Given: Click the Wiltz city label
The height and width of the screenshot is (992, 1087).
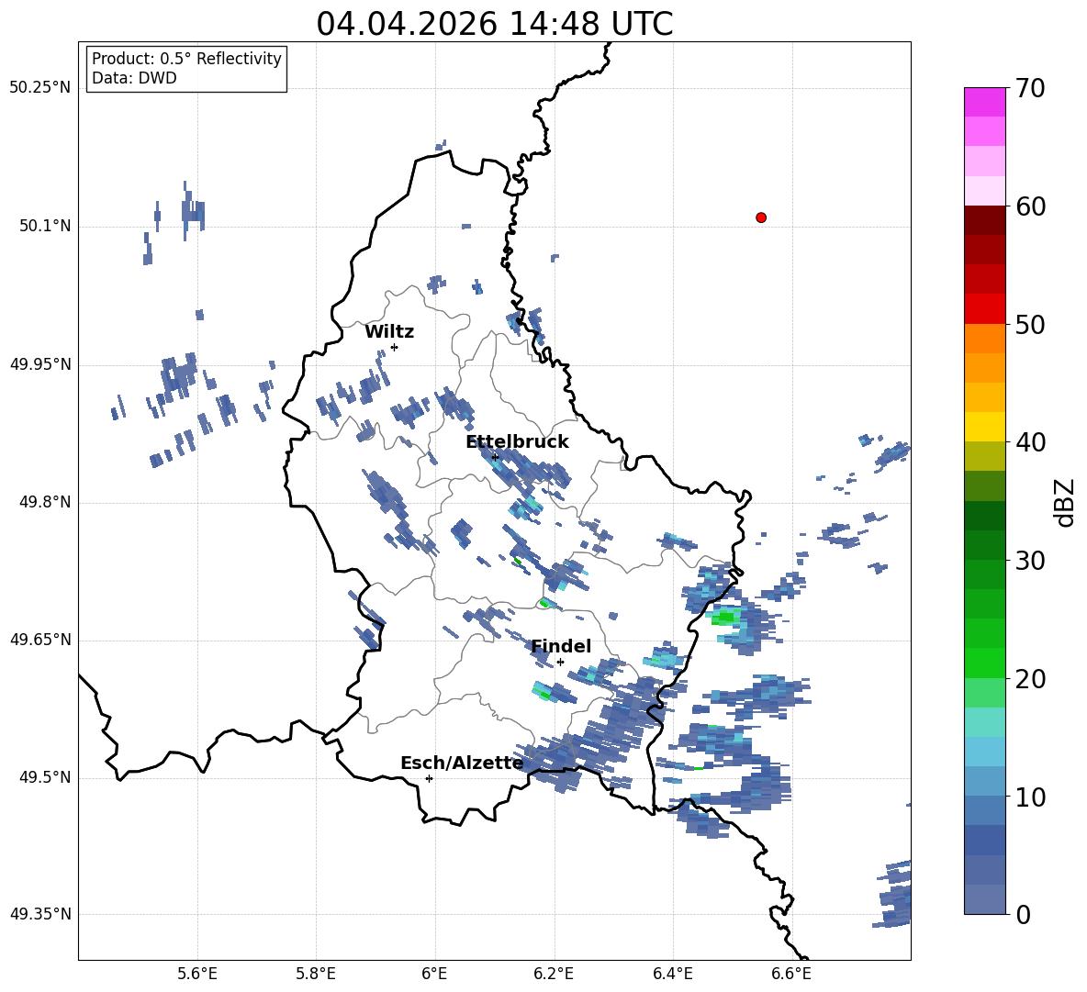Looking at the screenshot, I should pos(389,332).
